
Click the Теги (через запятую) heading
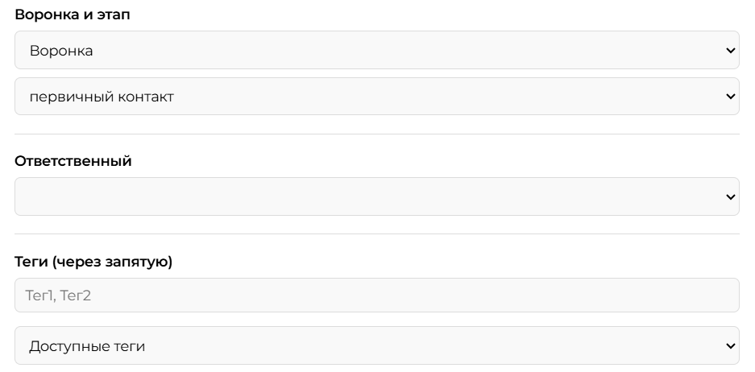(93, 262)
